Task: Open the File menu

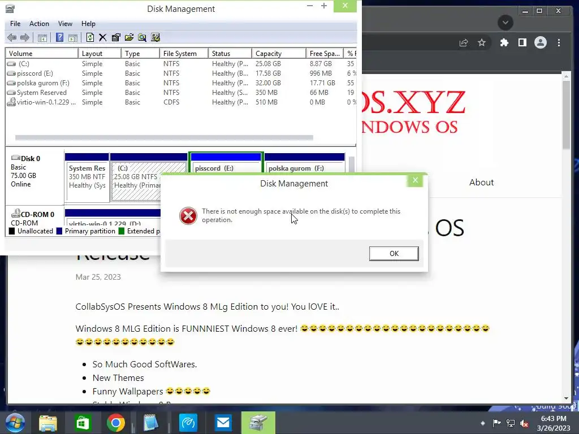Action: tap(15, 24)
